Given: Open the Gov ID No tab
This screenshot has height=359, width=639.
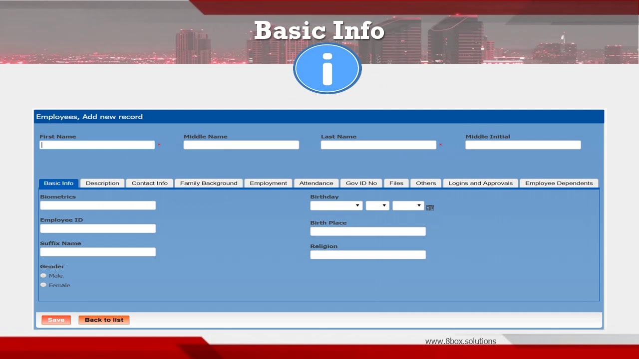Looking at the screenshot, I should click(x=361, y=183).
